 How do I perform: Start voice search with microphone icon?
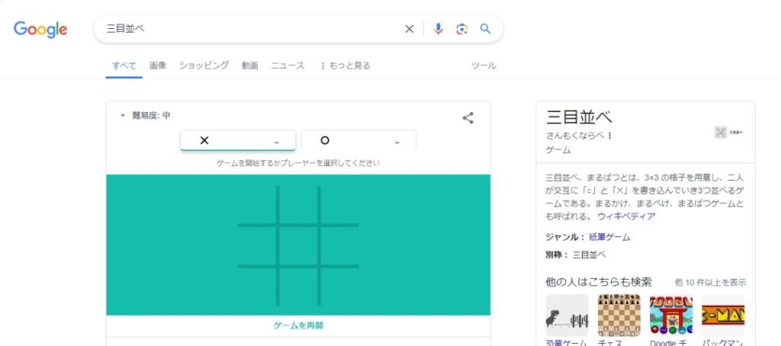[438, 29]
